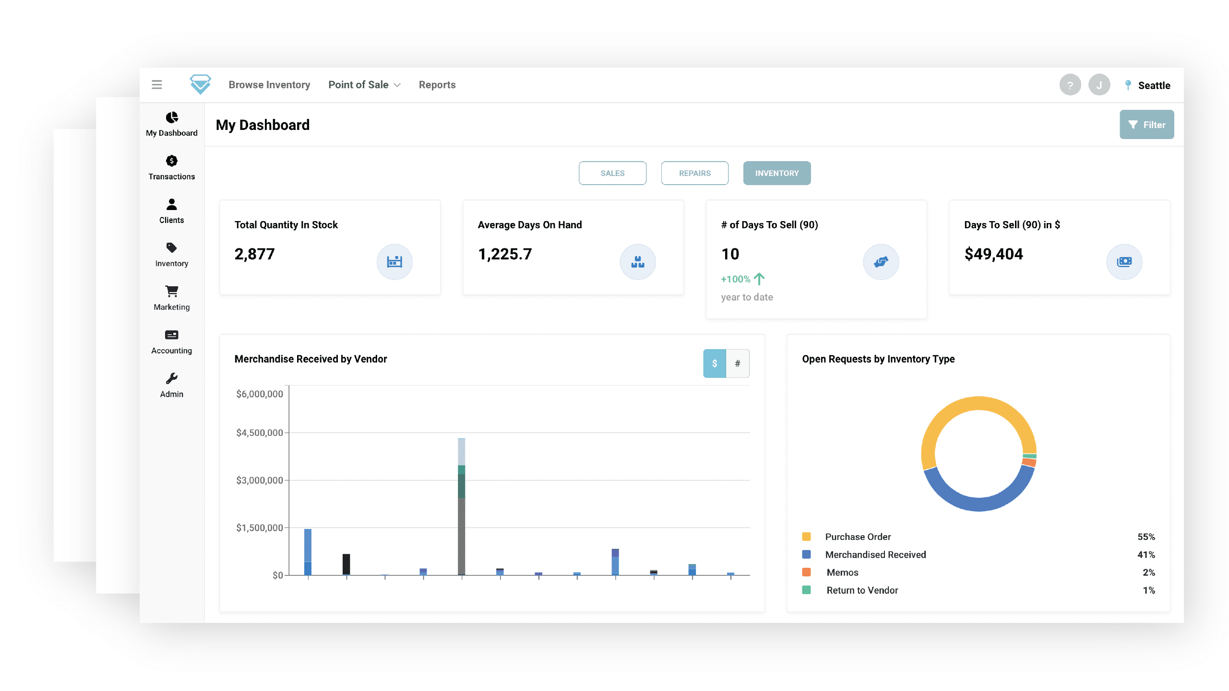Click the Purchase Order legend swatch
The width and height of the screenshot is (1229, 691).
807,537
